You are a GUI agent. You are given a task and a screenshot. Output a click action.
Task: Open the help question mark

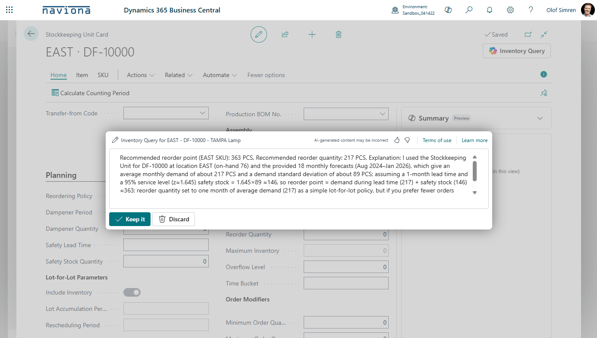click(x=531, y=10)
